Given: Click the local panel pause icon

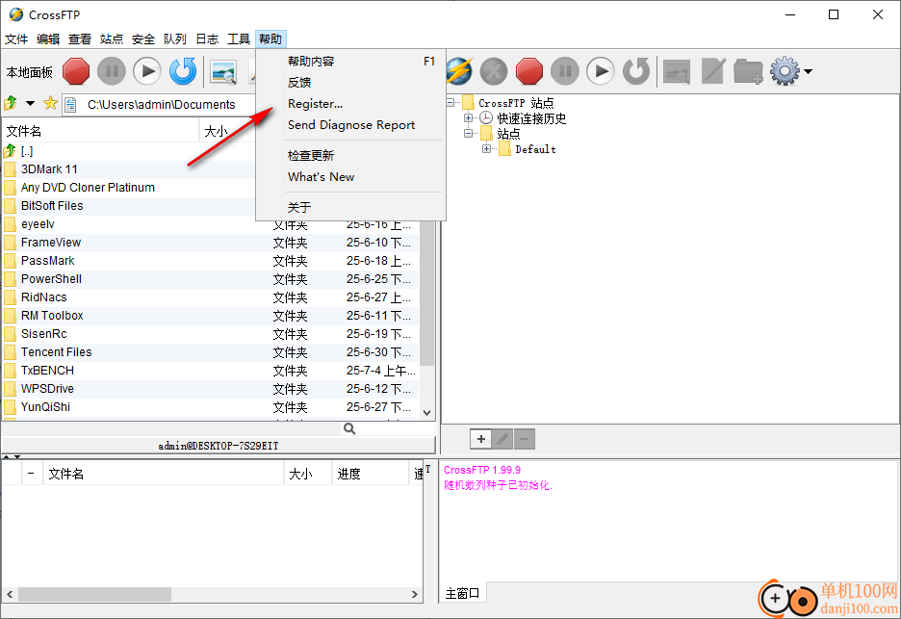Looking at the screenshot, I should point(112,71).
